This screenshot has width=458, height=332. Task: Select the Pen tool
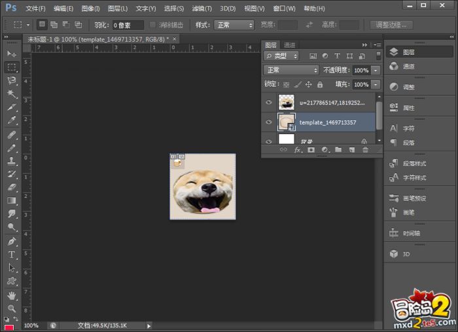[x=12, y=242]
